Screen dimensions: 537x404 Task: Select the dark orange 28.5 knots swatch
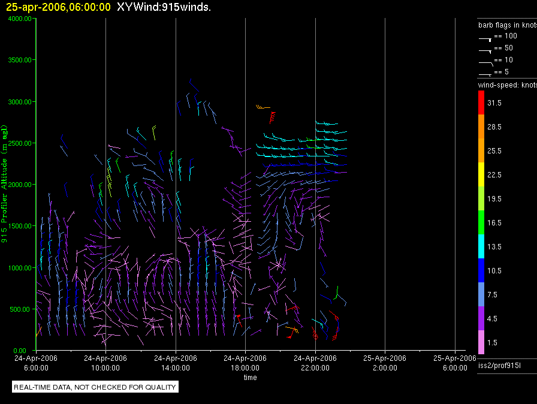(481, 126)
